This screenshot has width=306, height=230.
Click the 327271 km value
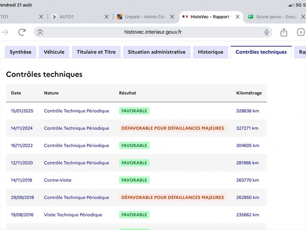click(247, 128)
